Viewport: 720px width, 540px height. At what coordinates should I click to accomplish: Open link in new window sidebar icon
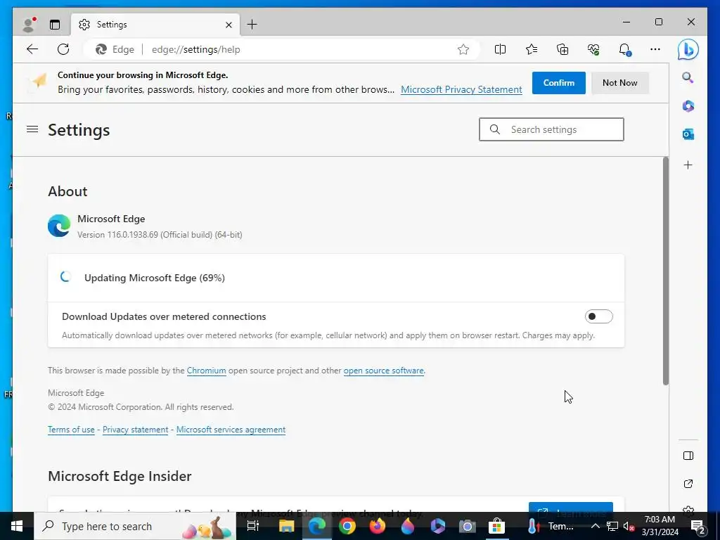coord(688,484)
